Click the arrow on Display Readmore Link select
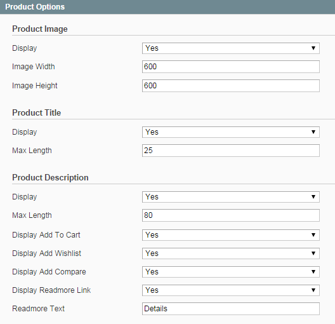 click(x=313, y=290)
